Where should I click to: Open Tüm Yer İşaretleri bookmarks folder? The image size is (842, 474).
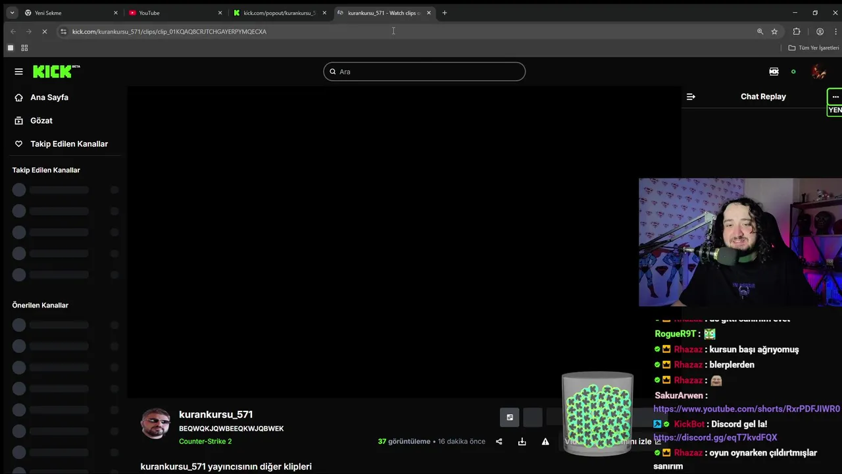[814, 48]
